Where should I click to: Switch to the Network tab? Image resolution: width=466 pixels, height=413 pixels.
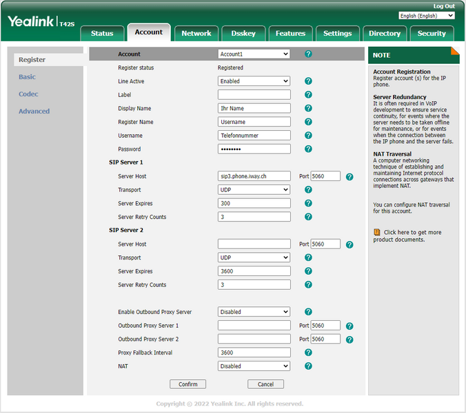(196, 33)
